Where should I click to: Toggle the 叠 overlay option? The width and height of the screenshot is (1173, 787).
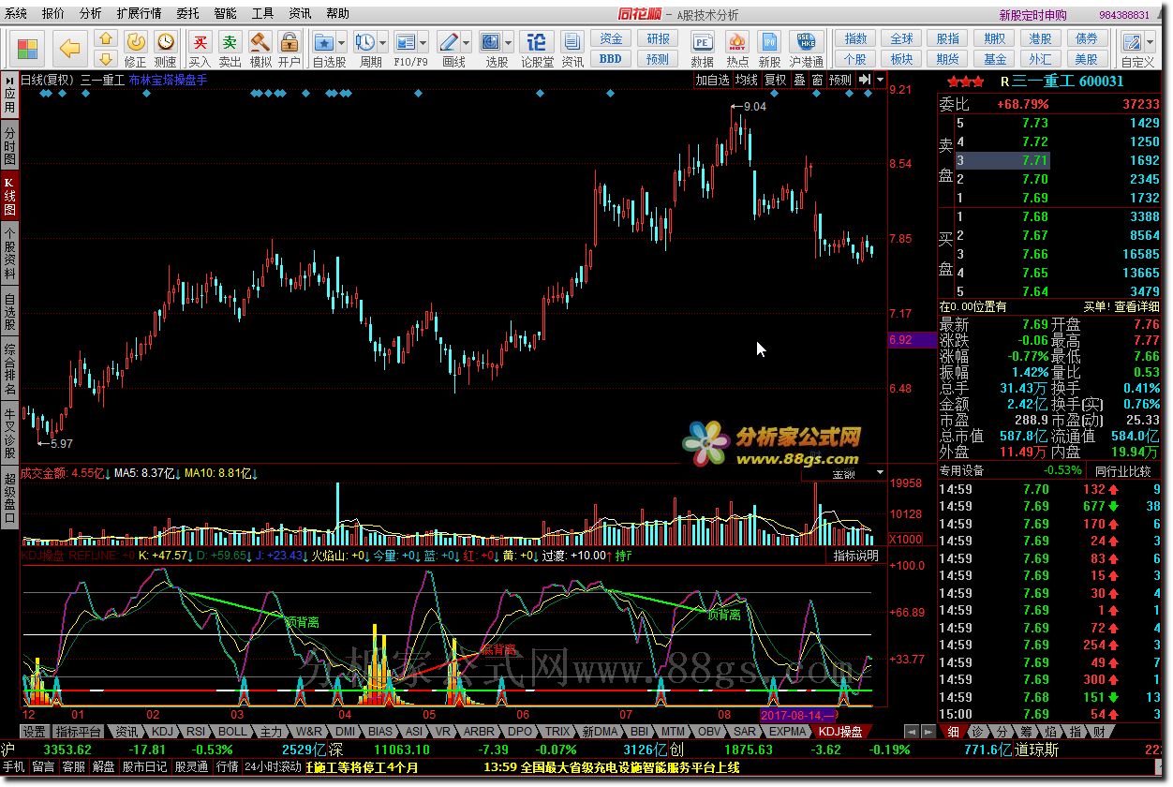coord(799,80)
